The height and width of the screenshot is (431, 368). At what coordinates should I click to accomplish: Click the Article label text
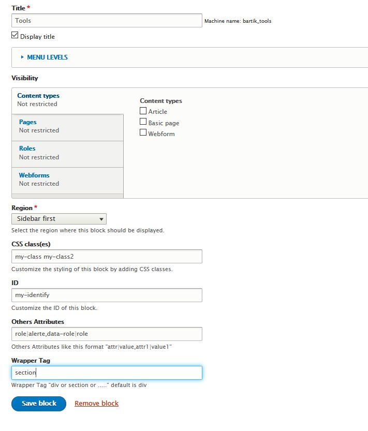point(157,112)
